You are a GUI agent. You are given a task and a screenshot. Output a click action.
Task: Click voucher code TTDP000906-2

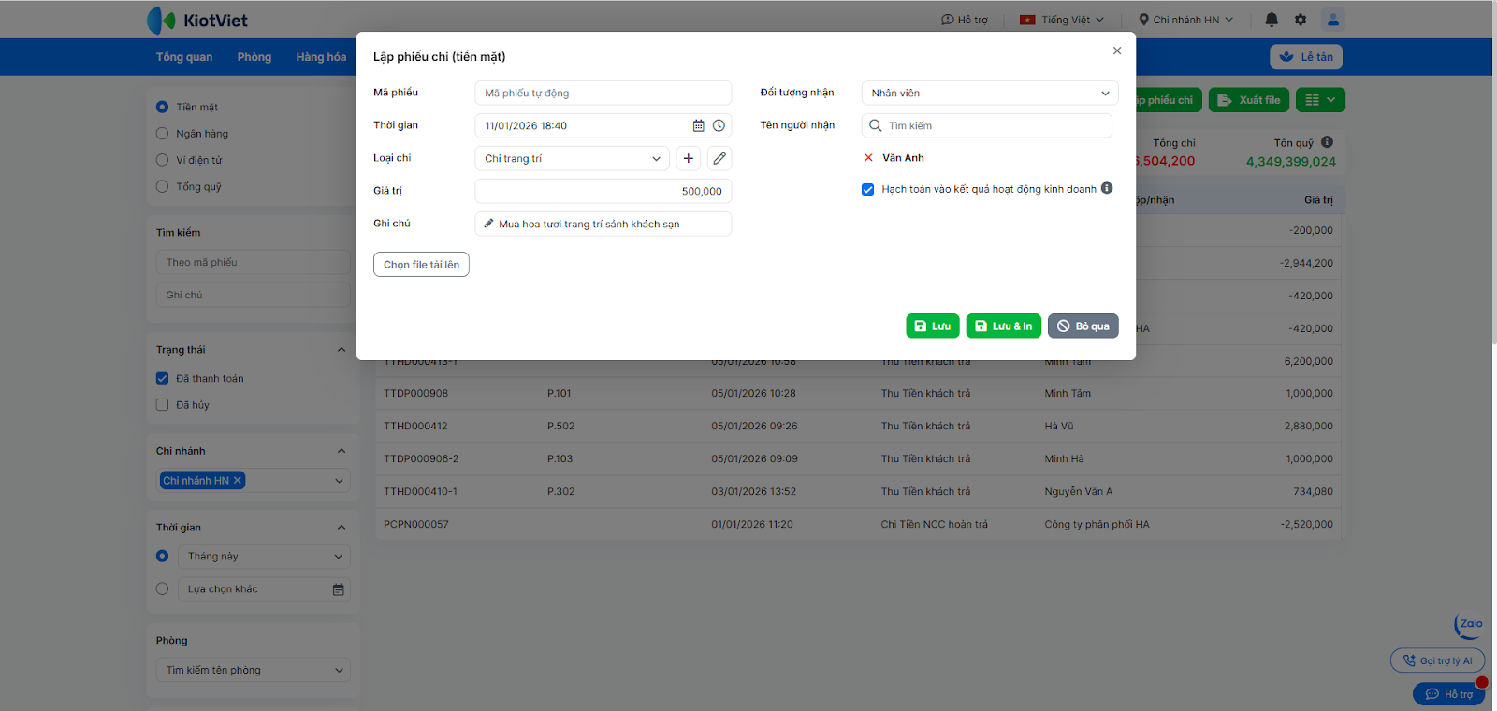tap(421, 458)
